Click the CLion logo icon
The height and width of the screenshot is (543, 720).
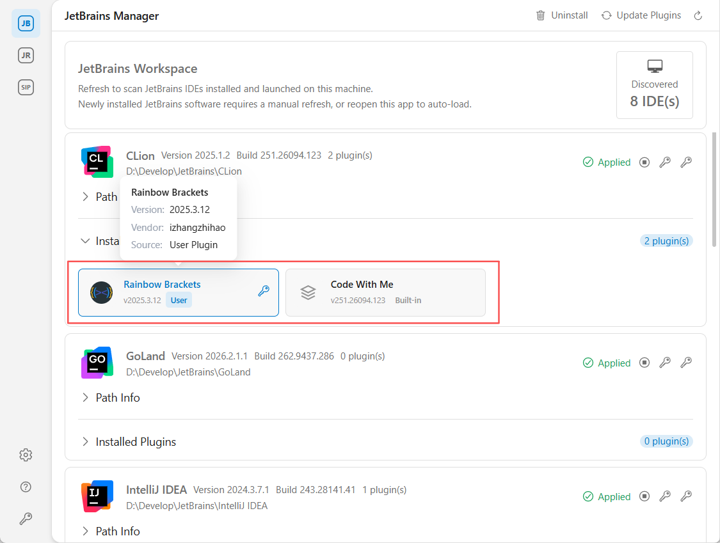pos(97,162)
